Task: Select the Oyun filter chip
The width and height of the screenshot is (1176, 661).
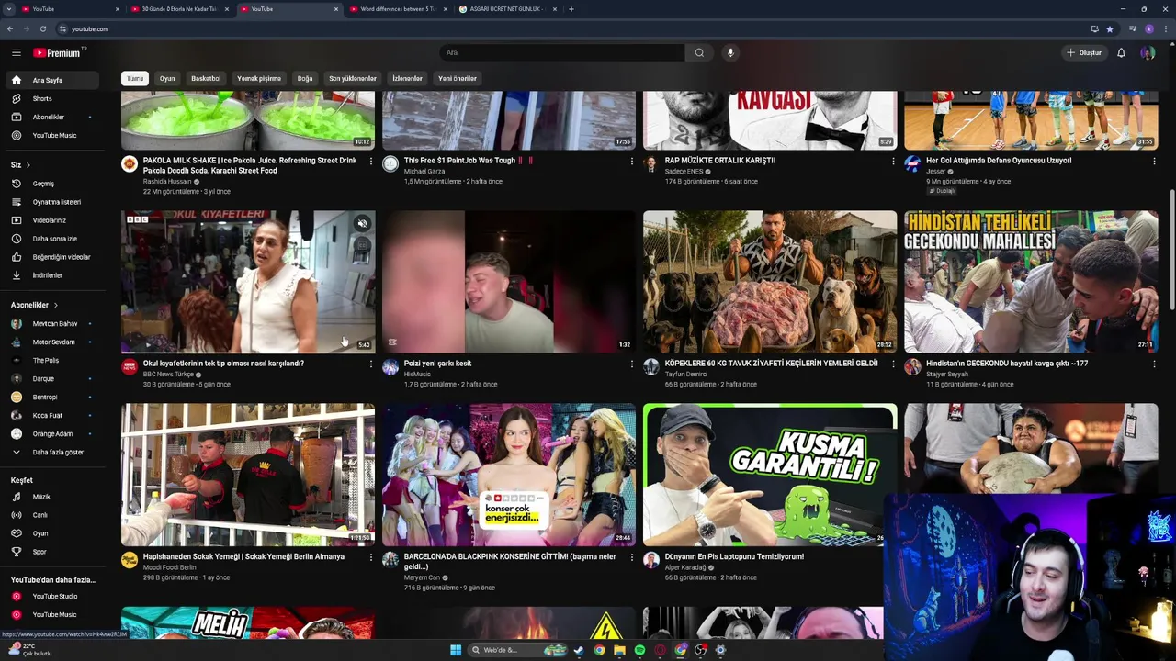Action: coord(167,78)
